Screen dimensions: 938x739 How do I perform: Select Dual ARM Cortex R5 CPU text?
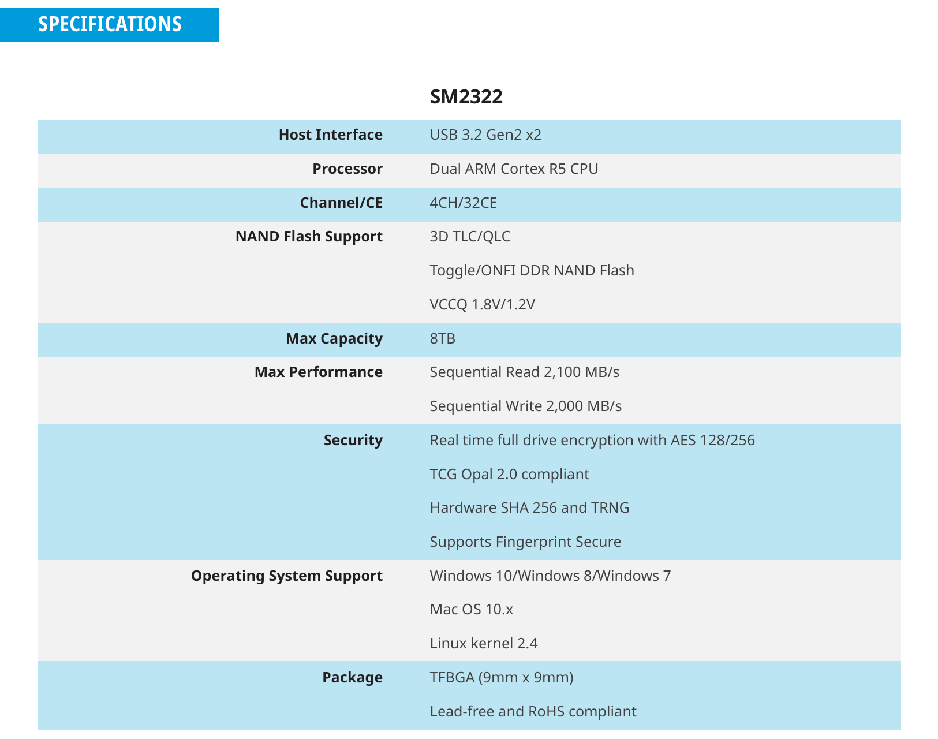coord(514,169)
